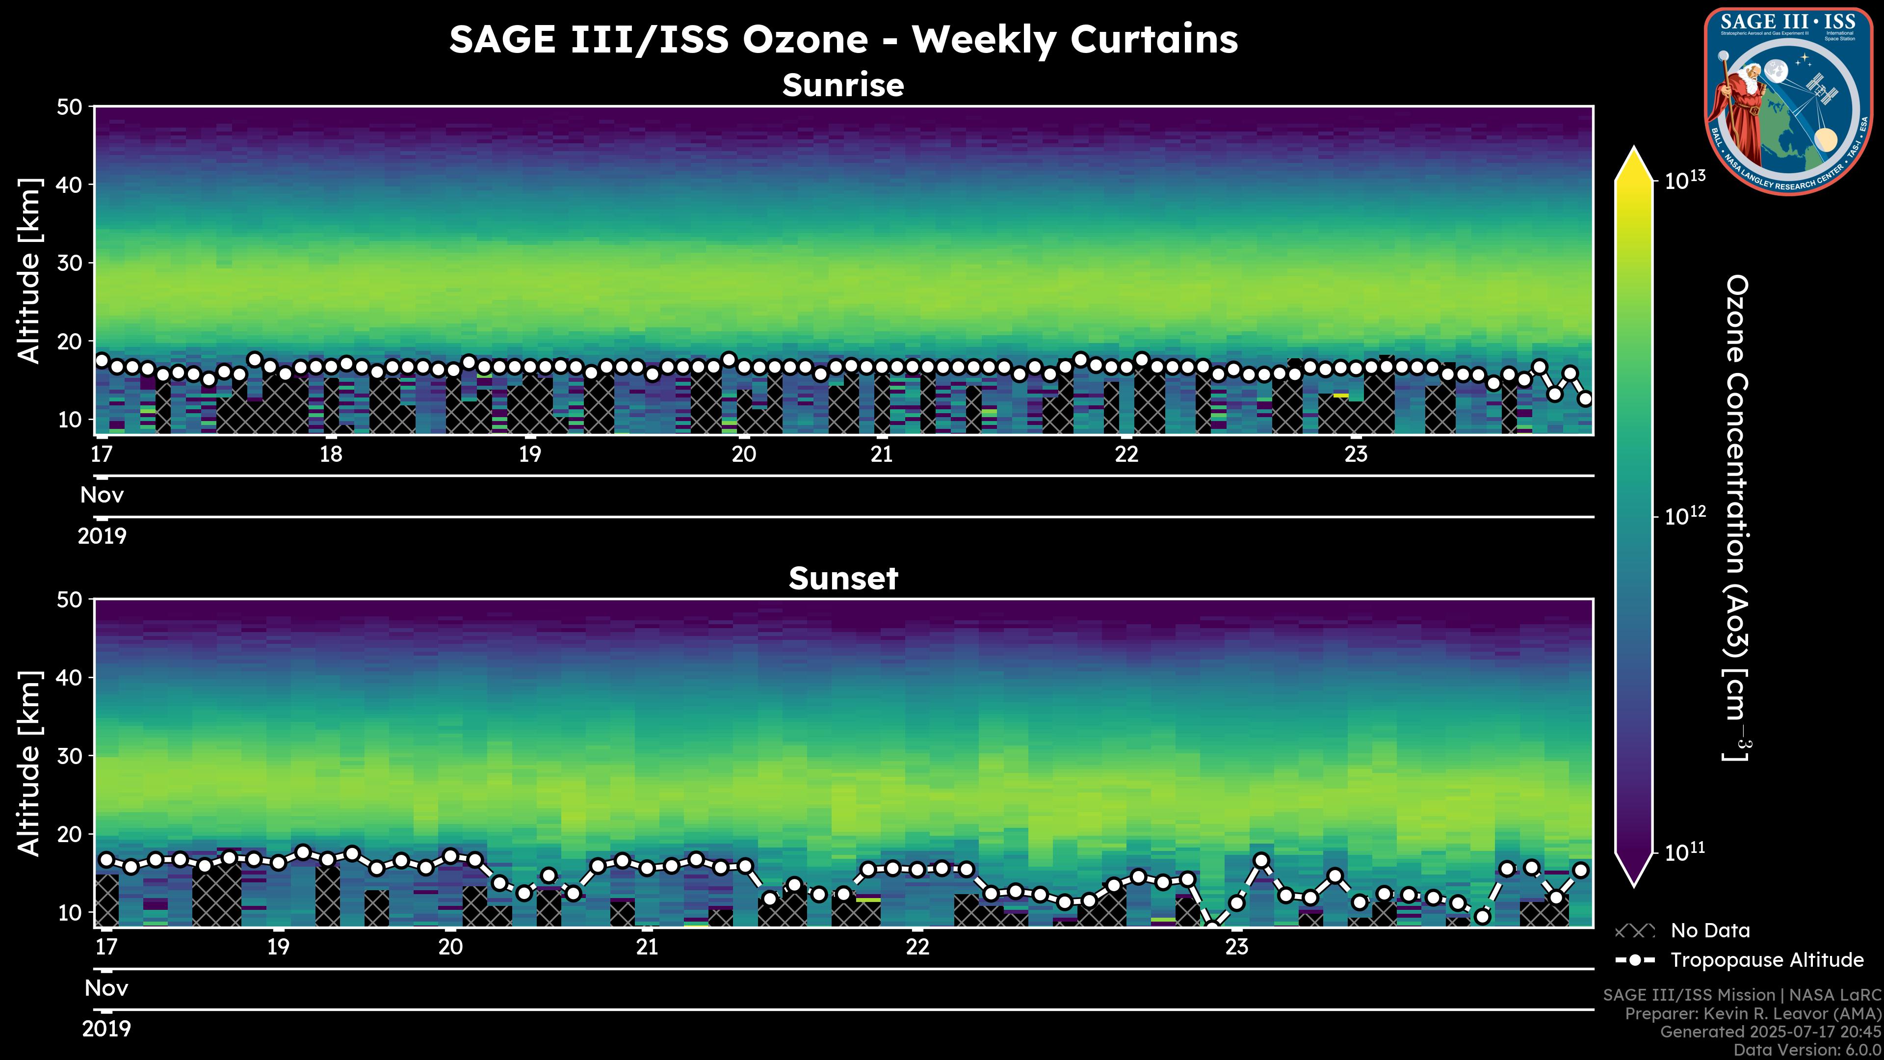Click the 2019 year label under Sunset axis
The image size is (1884, 1060).
106,1029
